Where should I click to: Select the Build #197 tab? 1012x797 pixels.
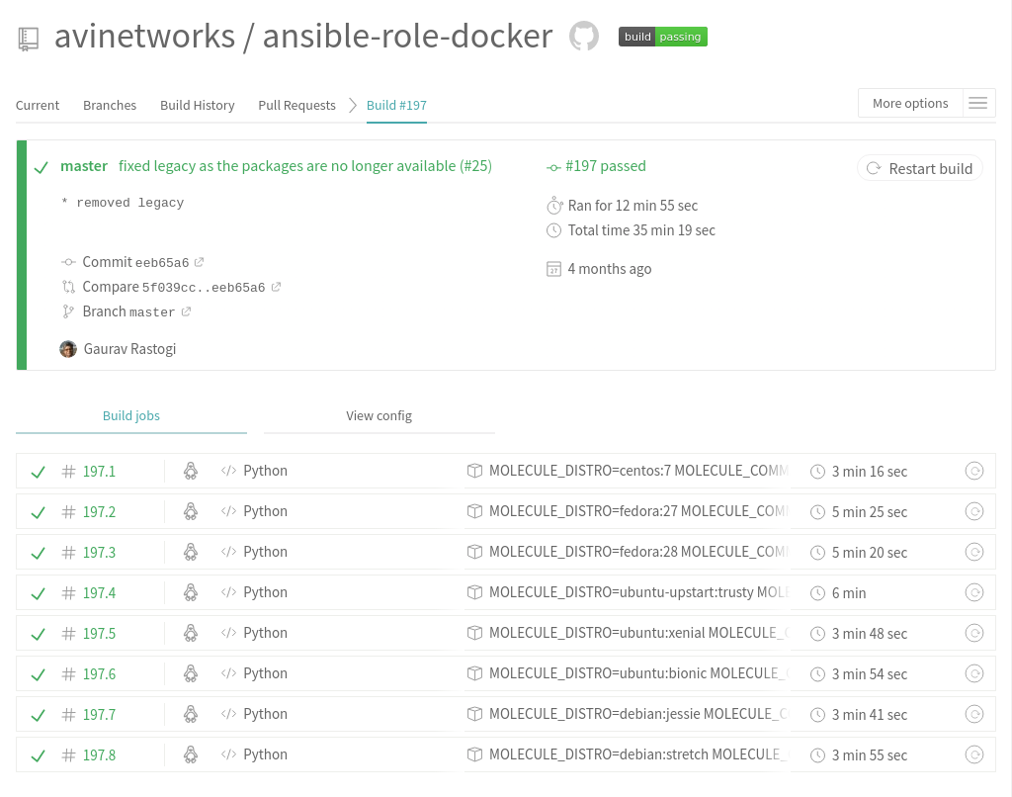pos(396,105)
